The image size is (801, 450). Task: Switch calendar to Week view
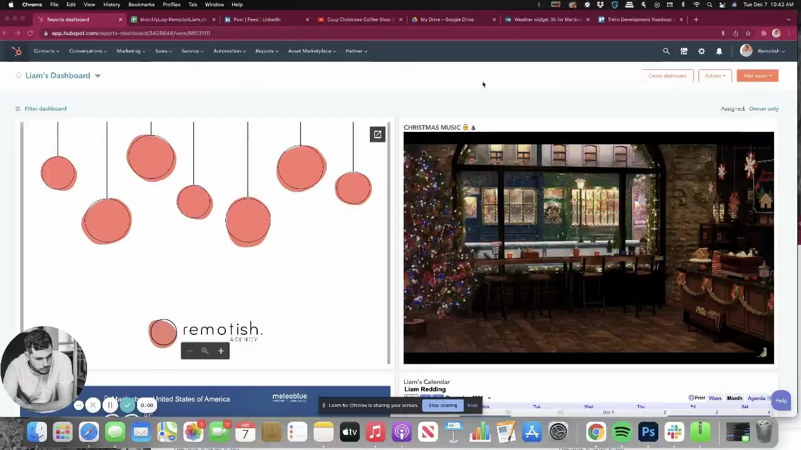(x=715, y=398)
